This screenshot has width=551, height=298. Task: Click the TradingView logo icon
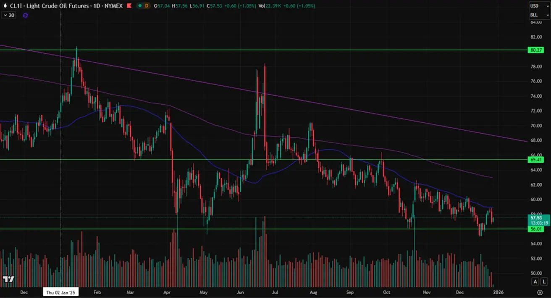(8, 279)
